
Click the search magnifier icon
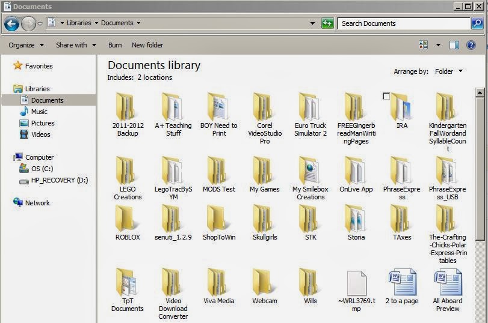477,23
